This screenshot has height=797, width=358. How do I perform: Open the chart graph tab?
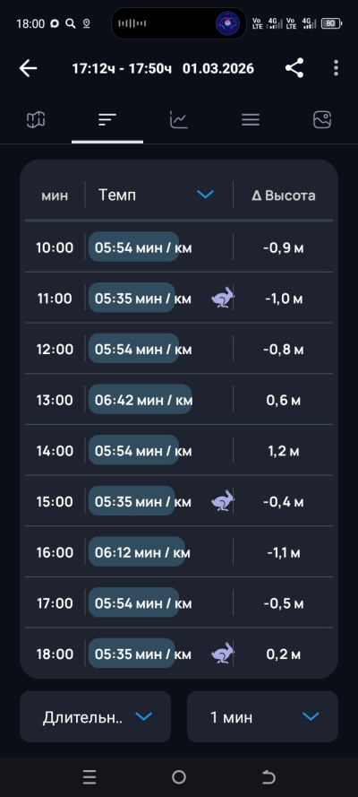(178, 120)
